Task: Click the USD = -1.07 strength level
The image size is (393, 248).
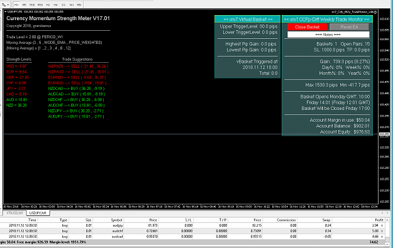Action: tap(16, 67)
